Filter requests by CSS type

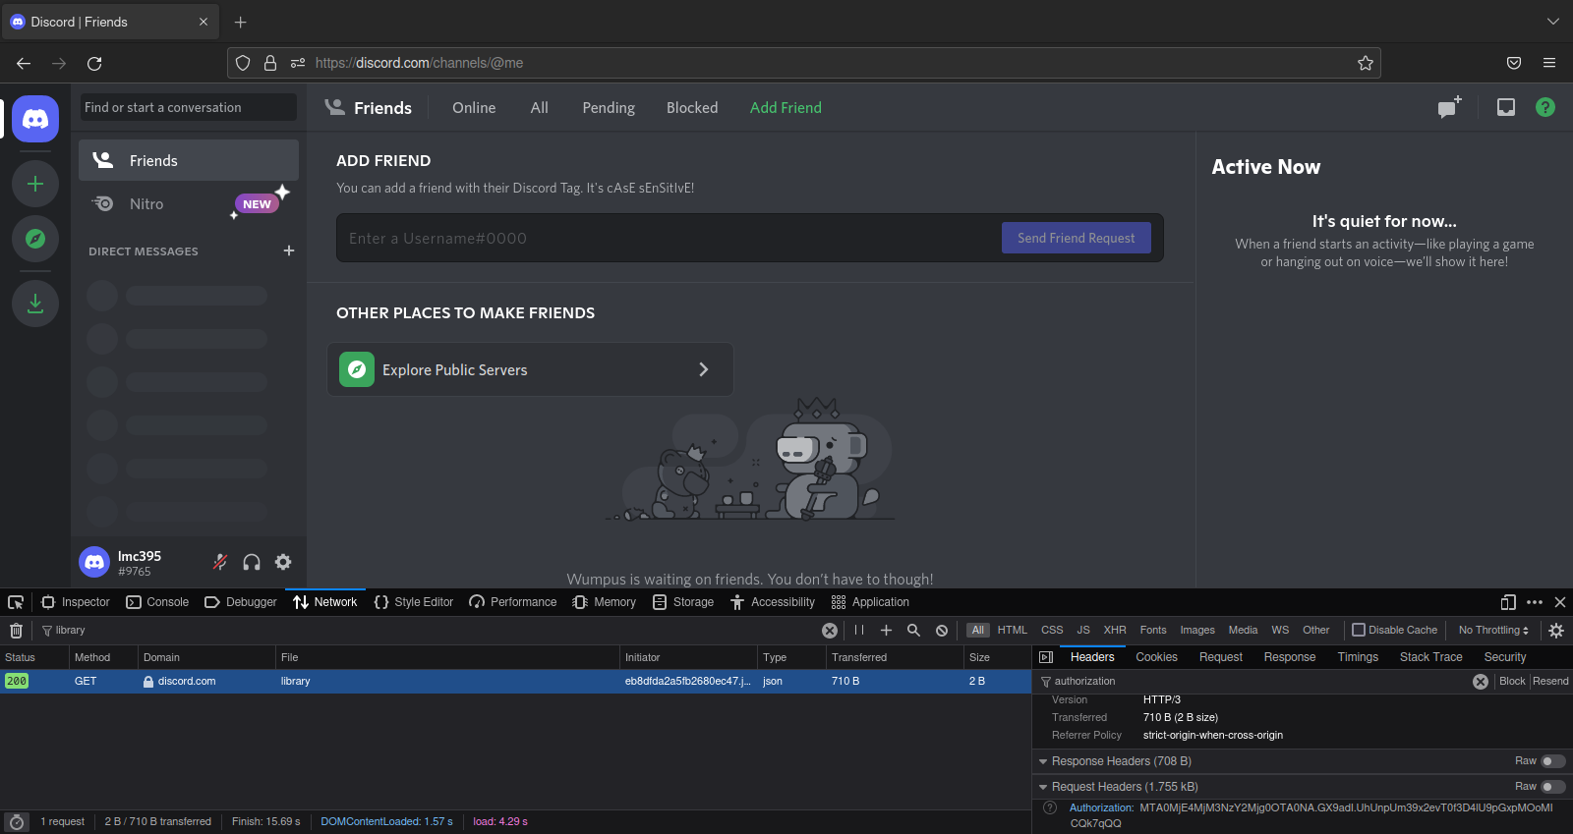tap(1052, 631)
